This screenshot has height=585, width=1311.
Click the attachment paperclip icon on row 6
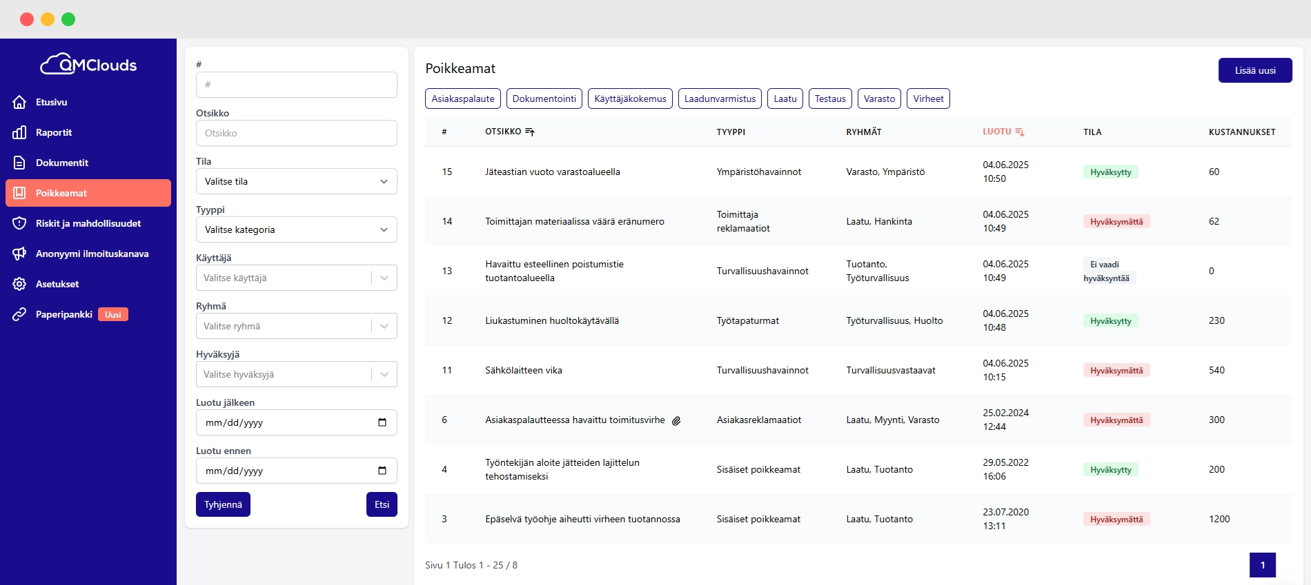click(x=676, y=420)
